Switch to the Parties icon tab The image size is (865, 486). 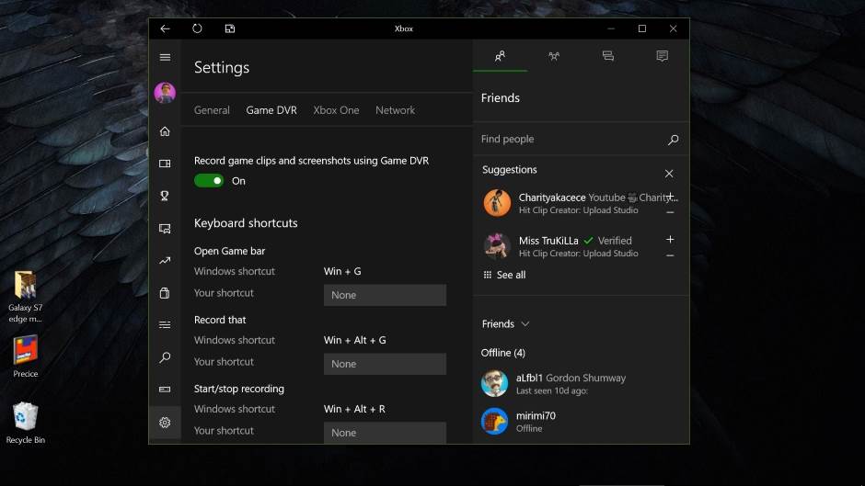click(x=554, y=56)
